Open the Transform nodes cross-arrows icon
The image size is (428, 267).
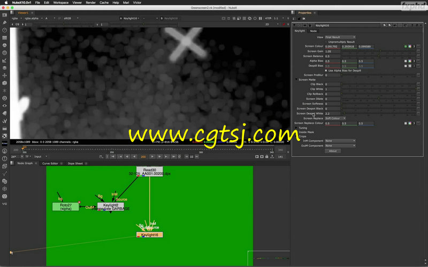pyautogui.click(x=4, y=75)
